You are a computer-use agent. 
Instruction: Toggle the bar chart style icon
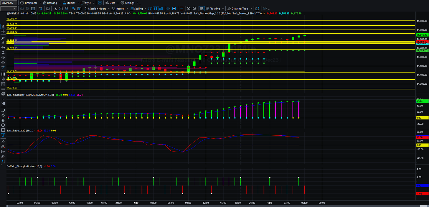[x=150, y=9]
